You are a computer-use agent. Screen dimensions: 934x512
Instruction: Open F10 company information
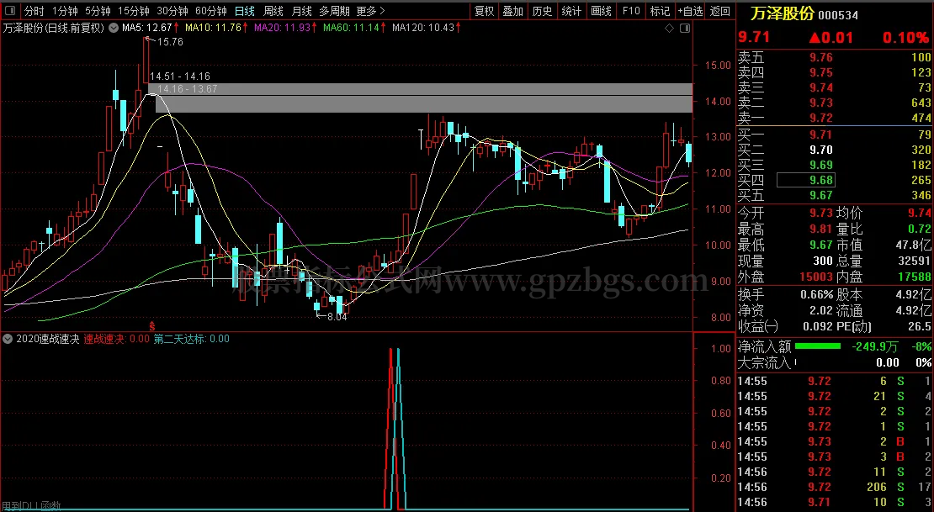(630, 12)
